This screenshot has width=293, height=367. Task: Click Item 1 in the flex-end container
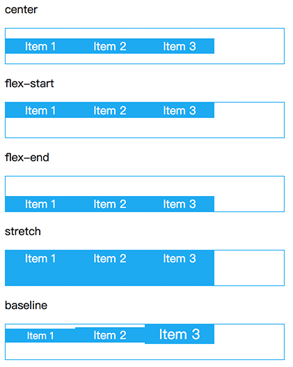[x=40, y=204]
